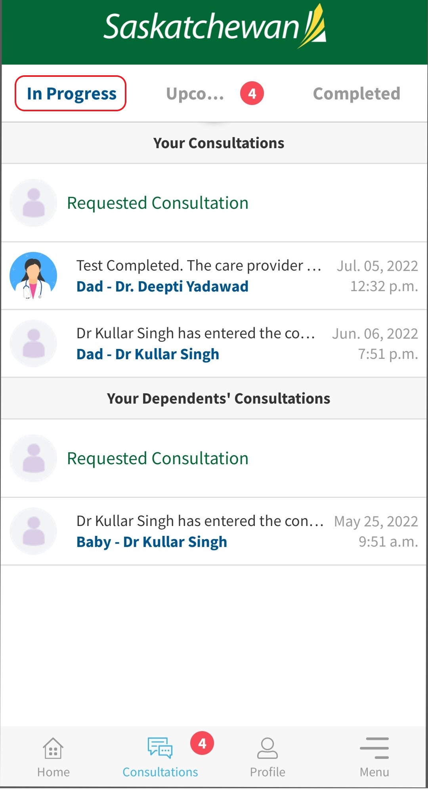Viewport: 428px width, 789px height.
Task: Open the Baby - Dr Kullar Singh consultation
Action: click(x=151, y=542)
